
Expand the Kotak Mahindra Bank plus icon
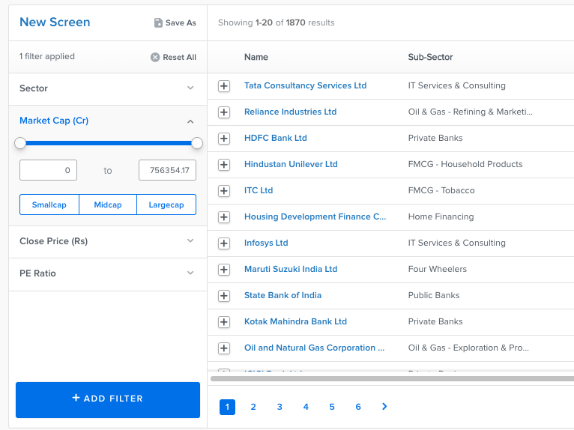pos(224,322)
